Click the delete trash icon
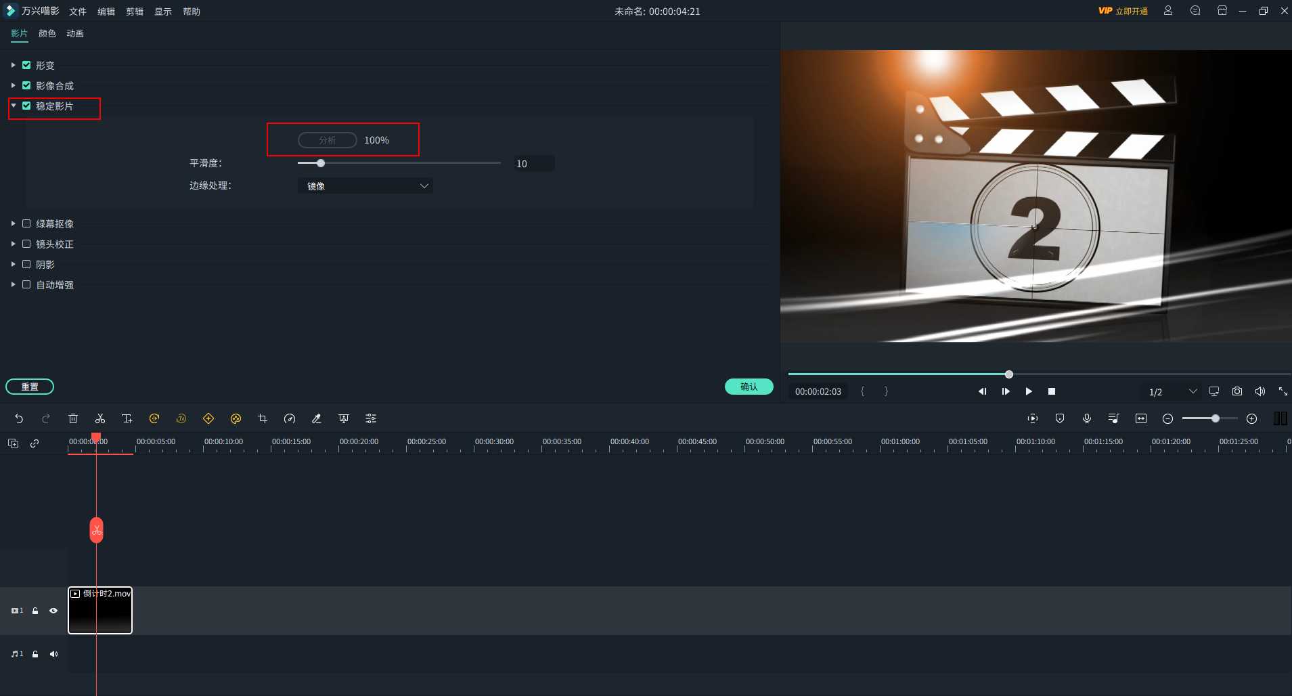 (x=73, y=418)
